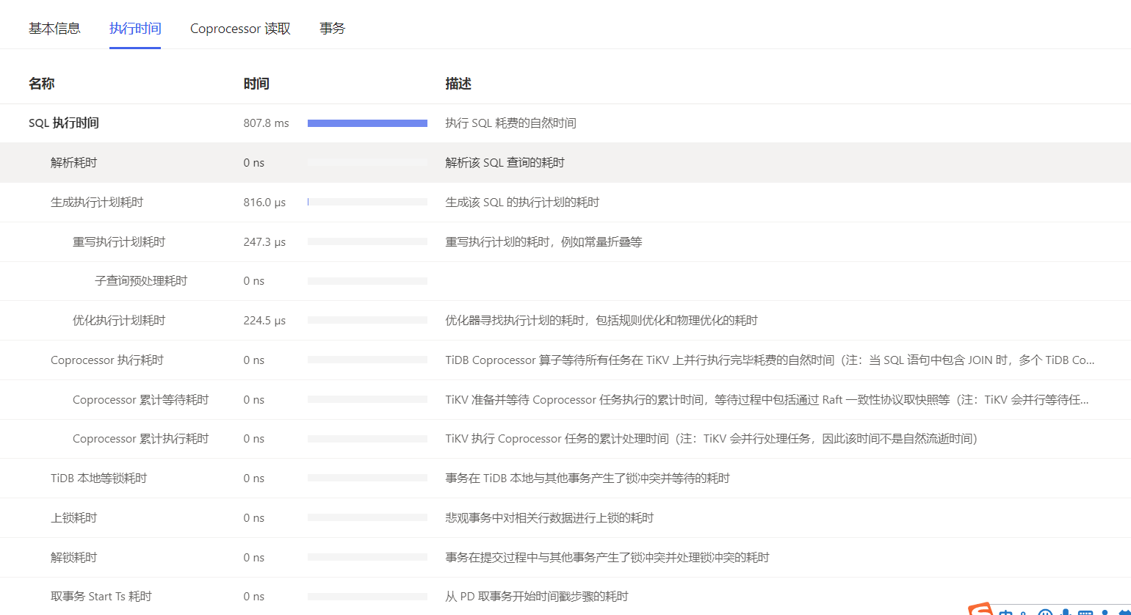Click description starting TiKV 执行 Coprocessor 任务
1131x615 pixels.
pos(712,439)
